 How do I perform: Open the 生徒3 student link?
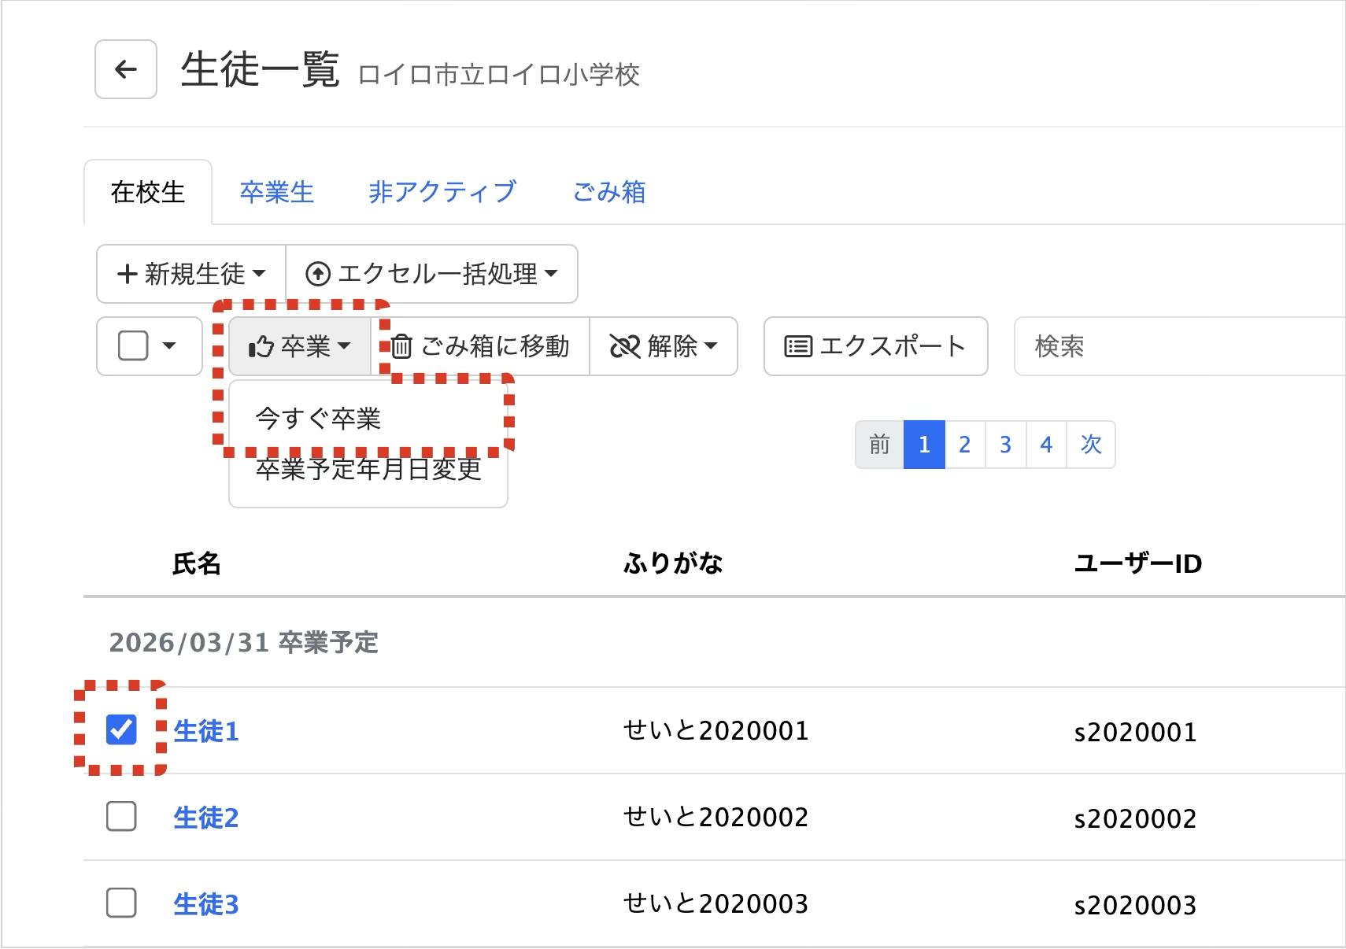click(x=206, y=904)
